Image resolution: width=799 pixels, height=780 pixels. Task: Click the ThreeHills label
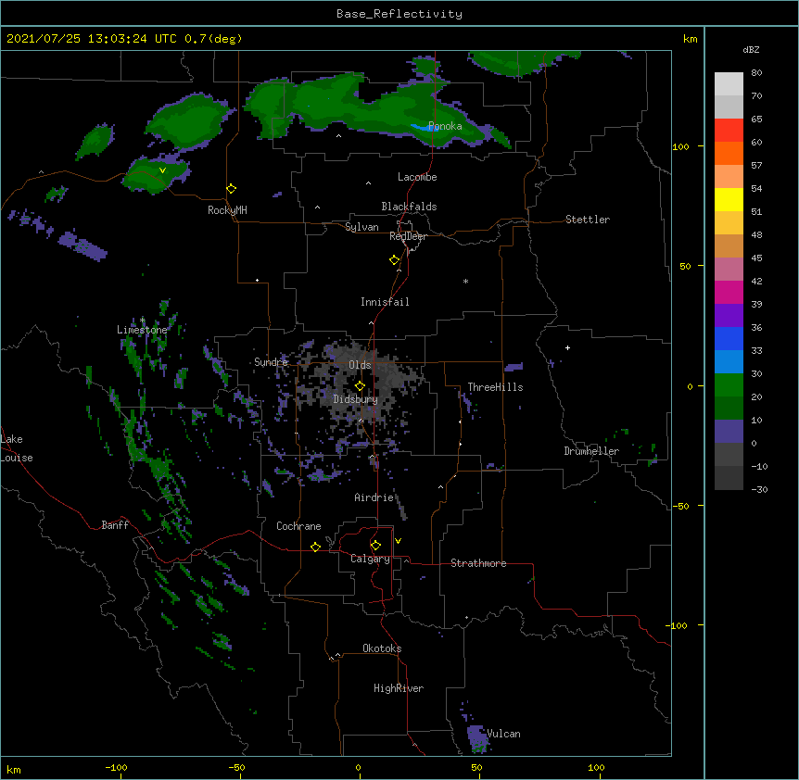click(495, 387)
